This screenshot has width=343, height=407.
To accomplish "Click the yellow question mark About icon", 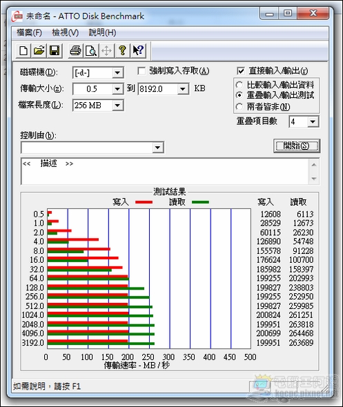I will pos(122,50).
